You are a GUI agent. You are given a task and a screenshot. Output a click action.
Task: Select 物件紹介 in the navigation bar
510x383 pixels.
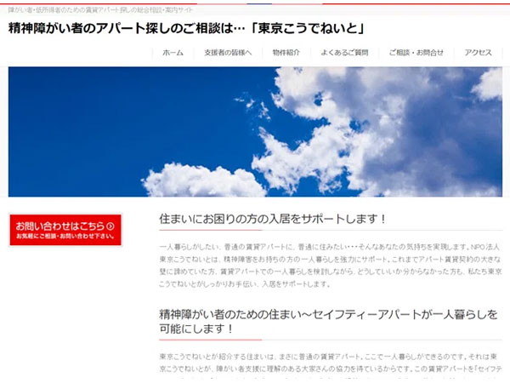(x=286, y=52)
